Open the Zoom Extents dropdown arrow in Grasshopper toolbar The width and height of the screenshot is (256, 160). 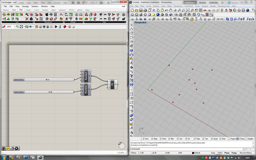[x=24, y=27]
